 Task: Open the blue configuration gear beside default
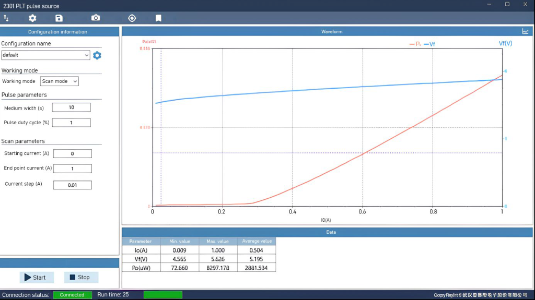[x=97, y=55]
